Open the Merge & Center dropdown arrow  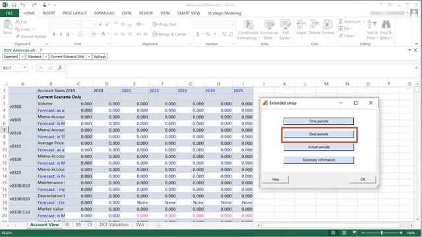[190, 34]
